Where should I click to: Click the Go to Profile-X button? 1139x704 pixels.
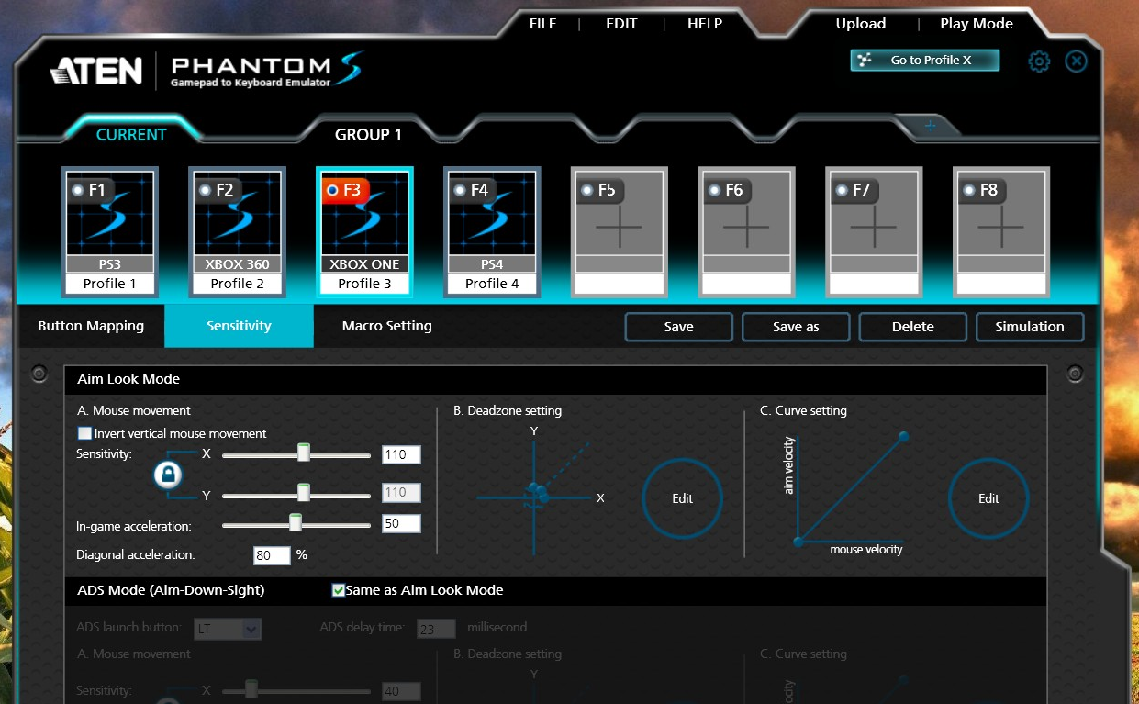[x=924, y=61]
